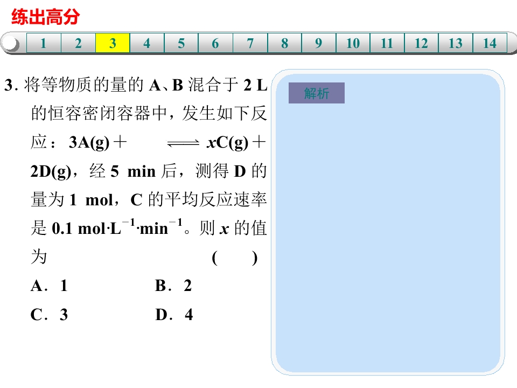This screenshot has height=388, width=517.
Task: Click the text 3A(g) in equation
Action: click(89, 143)
